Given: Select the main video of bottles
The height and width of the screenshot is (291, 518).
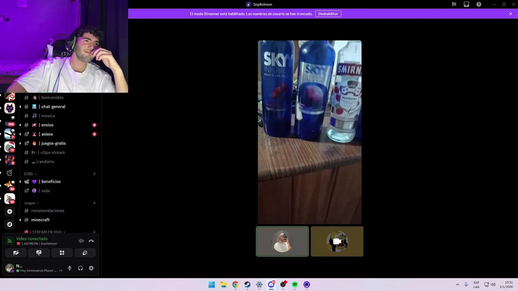Looking at the screenshot, I should tap(310, 132).
